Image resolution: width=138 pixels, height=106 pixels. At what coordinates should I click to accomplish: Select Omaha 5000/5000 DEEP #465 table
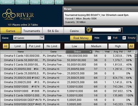coord(67,104)
